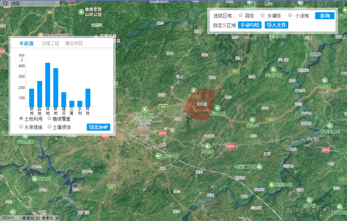Click the longitude latitude readout
The width and height of the screenshot is (347, 221).
tap(41, 218)
